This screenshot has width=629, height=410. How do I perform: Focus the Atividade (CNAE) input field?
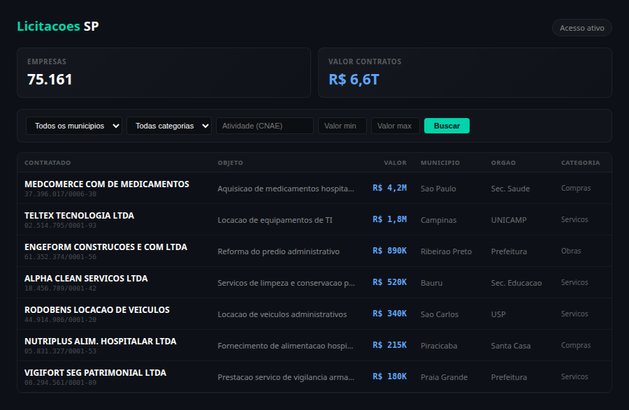[264, 126]
